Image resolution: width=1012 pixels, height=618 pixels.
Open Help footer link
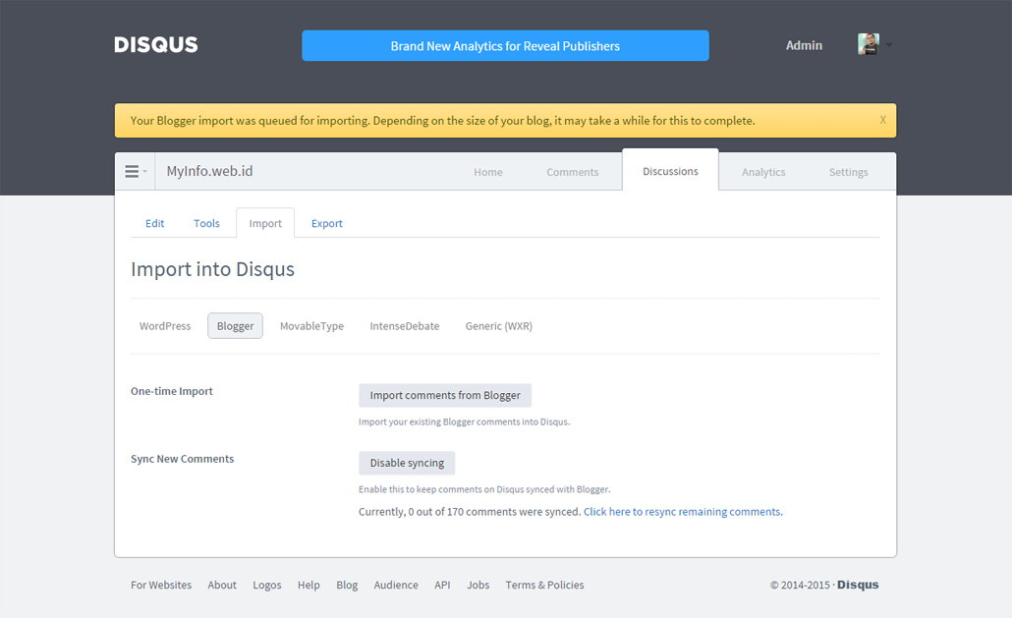[309, 586]
